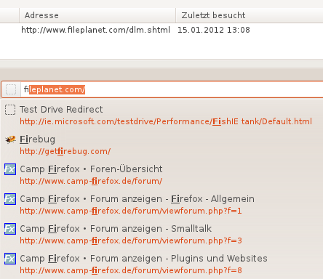Click the Fx icon next to Foren-Übersicht
Image resolution: width=323 pixels, height=279 pixels.
point(10,169)
